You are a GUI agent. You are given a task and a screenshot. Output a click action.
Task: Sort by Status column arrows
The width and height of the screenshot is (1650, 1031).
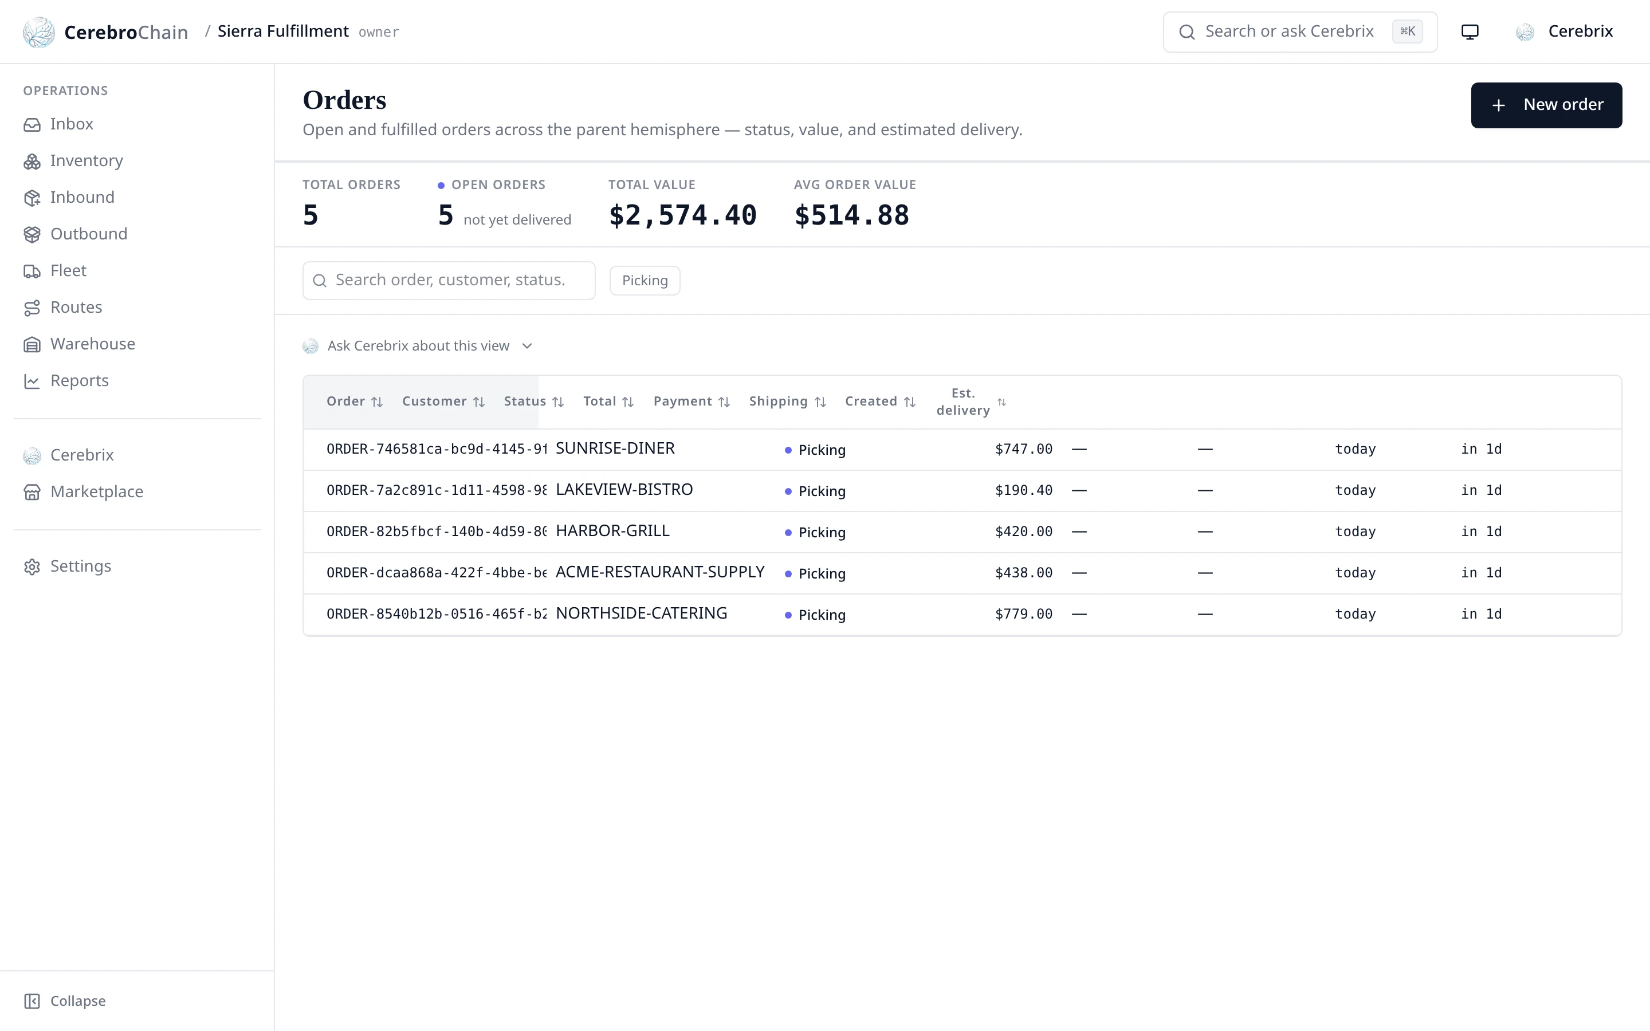[x=557, y=402]
